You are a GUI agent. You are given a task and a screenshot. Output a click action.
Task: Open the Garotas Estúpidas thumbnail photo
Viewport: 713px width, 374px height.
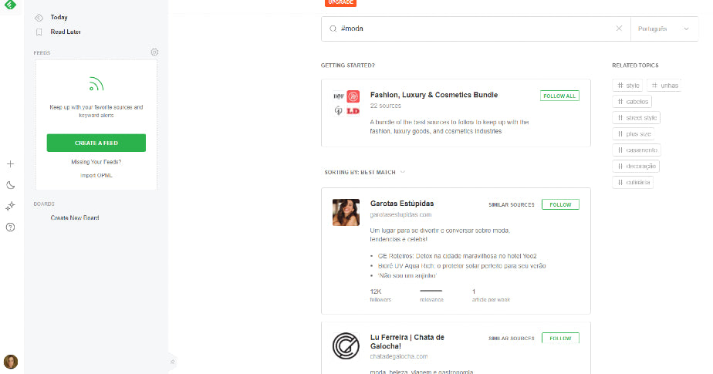(346, 212)
